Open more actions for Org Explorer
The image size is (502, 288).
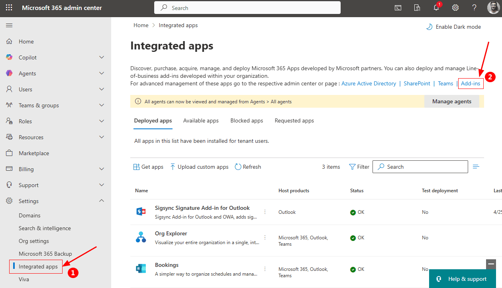point(265,237)
